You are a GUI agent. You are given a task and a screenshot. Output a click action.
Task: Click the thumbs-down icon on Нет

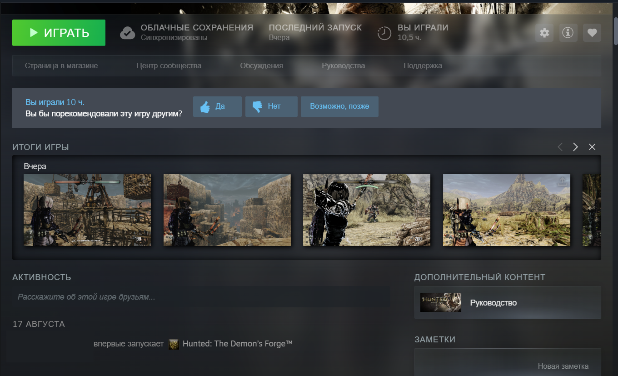point(257,107)
